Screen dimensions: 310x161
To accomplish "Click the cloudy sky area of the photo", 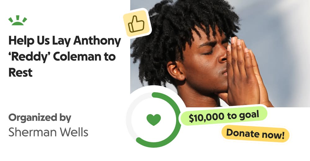I will 283,49.
